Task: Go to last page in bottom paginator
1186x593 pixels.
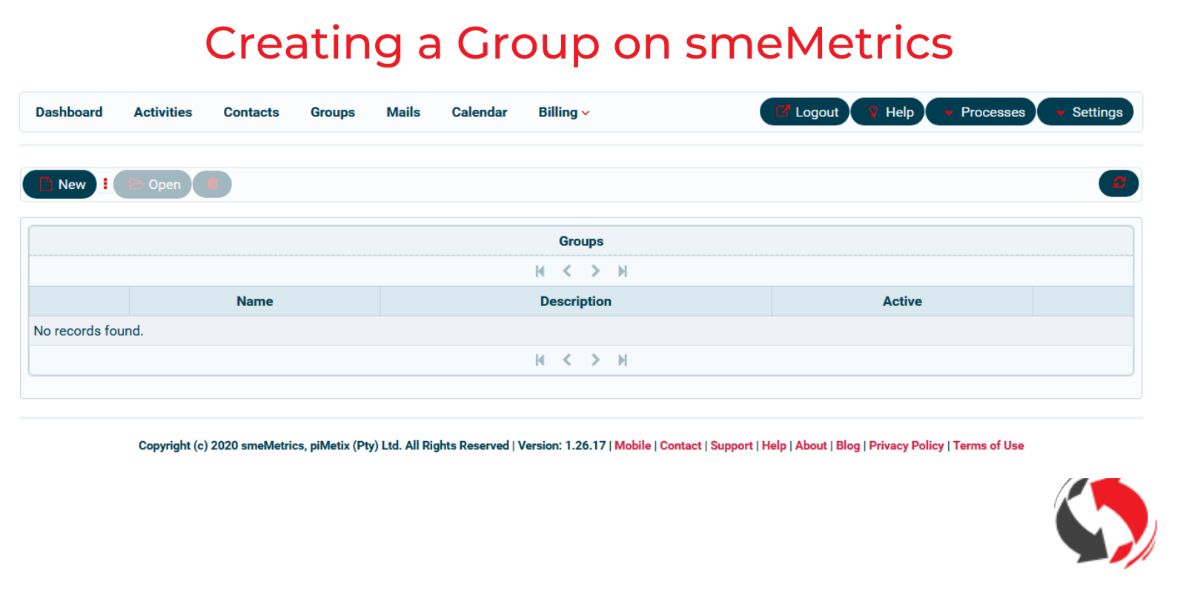Action: [x=623, y=360]
